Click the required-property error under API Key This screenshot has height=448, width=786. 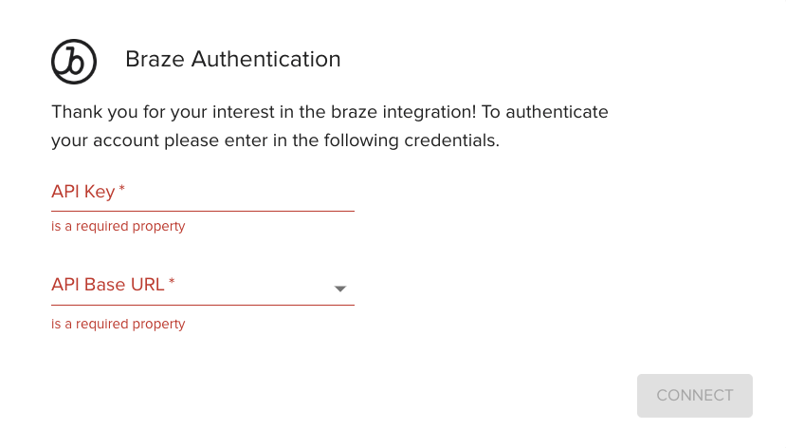point(118,227)
